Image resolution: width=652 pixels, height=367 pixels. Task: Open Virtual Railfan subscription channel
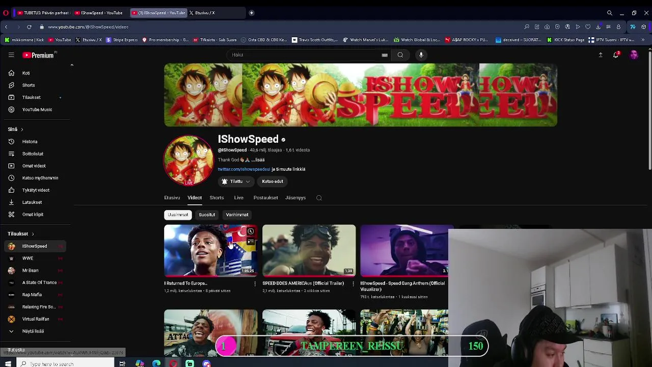pyautogui.click(x=36, y=319)
